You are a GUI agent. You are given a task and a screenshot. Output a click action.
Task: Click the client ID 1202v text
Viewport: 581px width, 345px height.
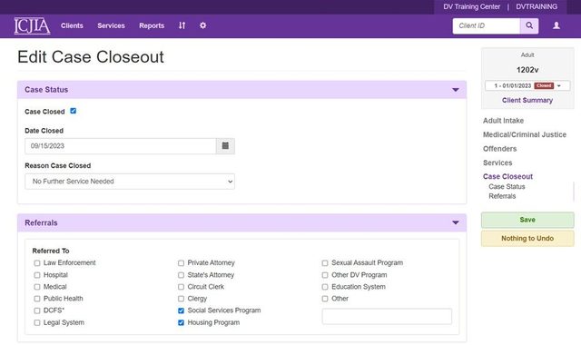tap(527, 70)
